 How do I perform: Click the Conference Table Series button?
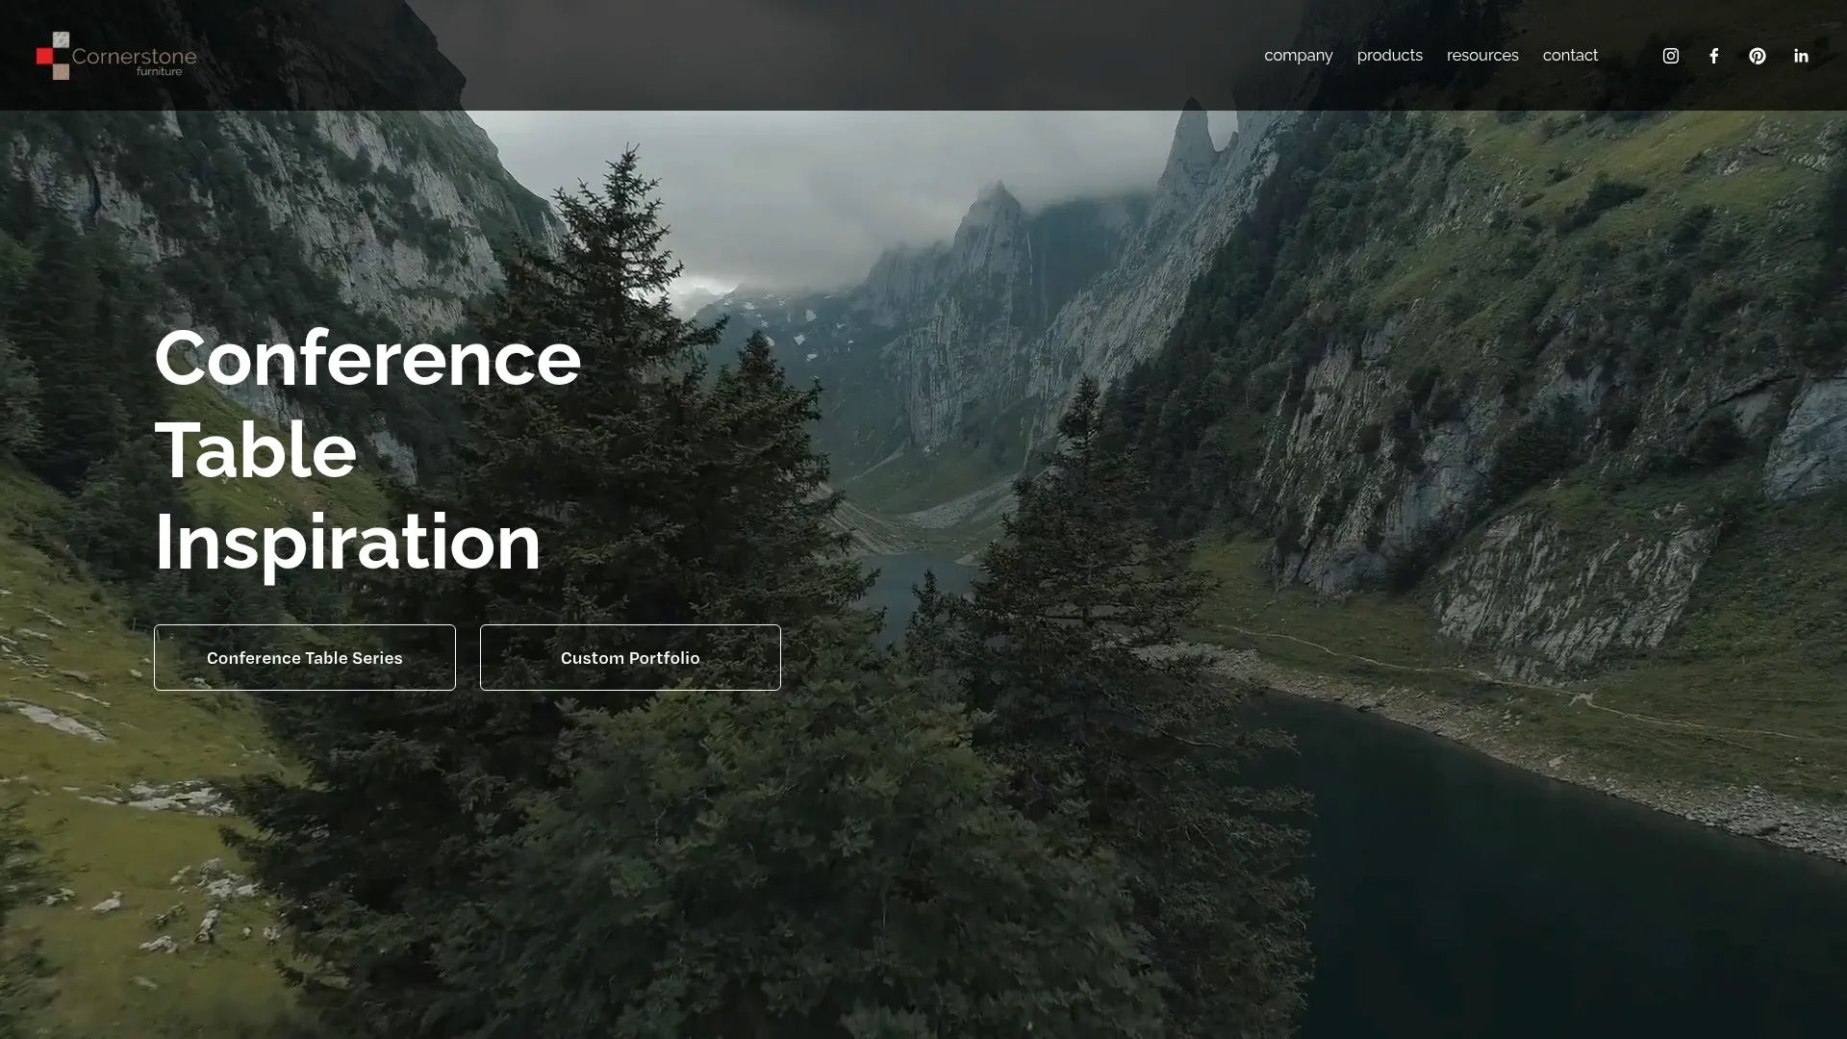(305, 658)
